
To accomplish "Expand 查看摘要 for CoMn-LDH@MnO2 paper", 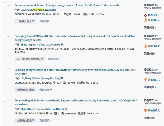I will [54, 59].
